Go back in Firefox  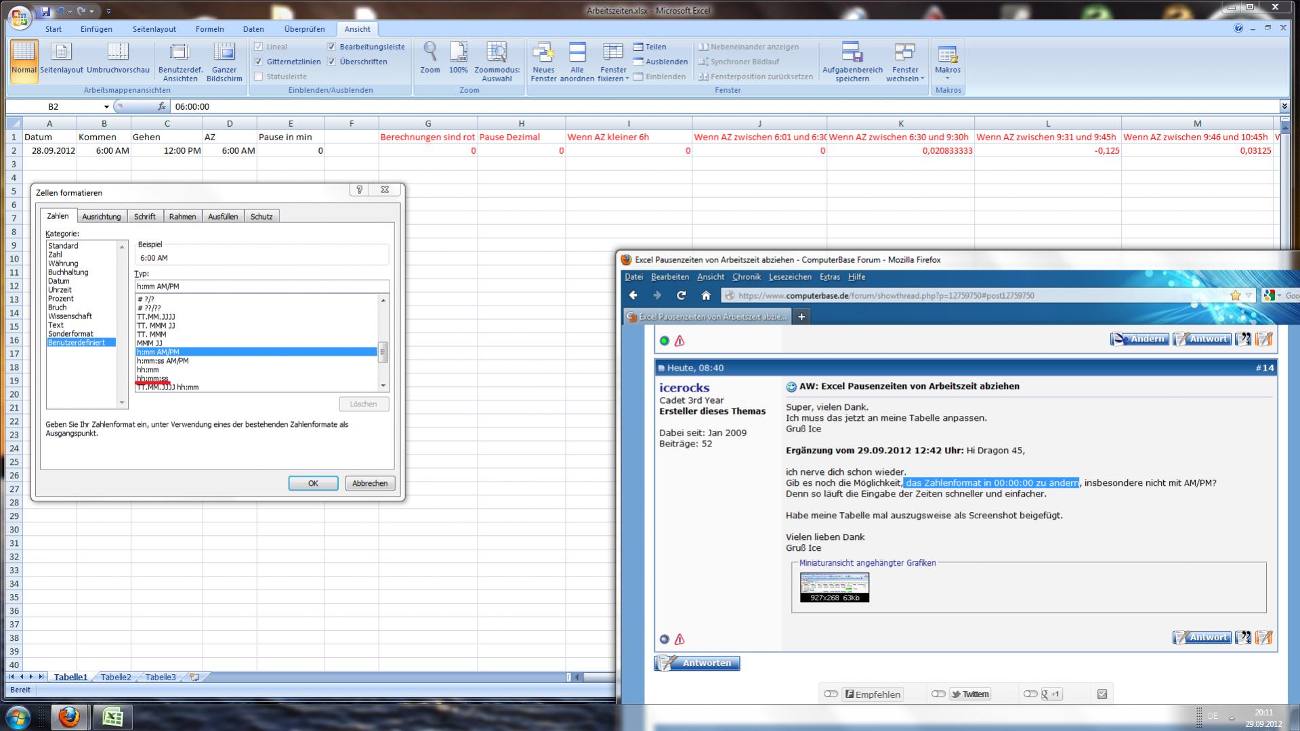(633, 295)
